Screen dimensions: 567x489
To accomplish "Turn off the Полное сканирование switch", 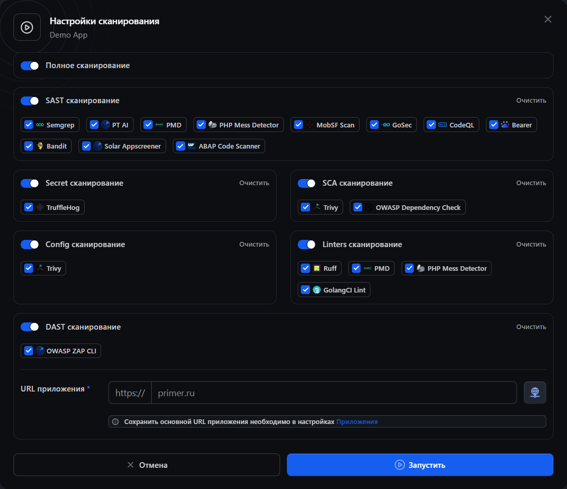I will [29, 66].
